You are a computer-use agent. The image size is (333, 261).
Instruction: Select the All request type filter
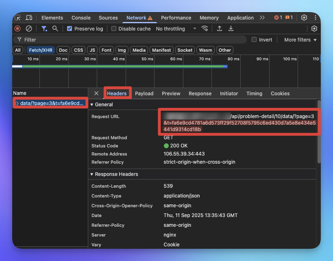click(18, 50)
